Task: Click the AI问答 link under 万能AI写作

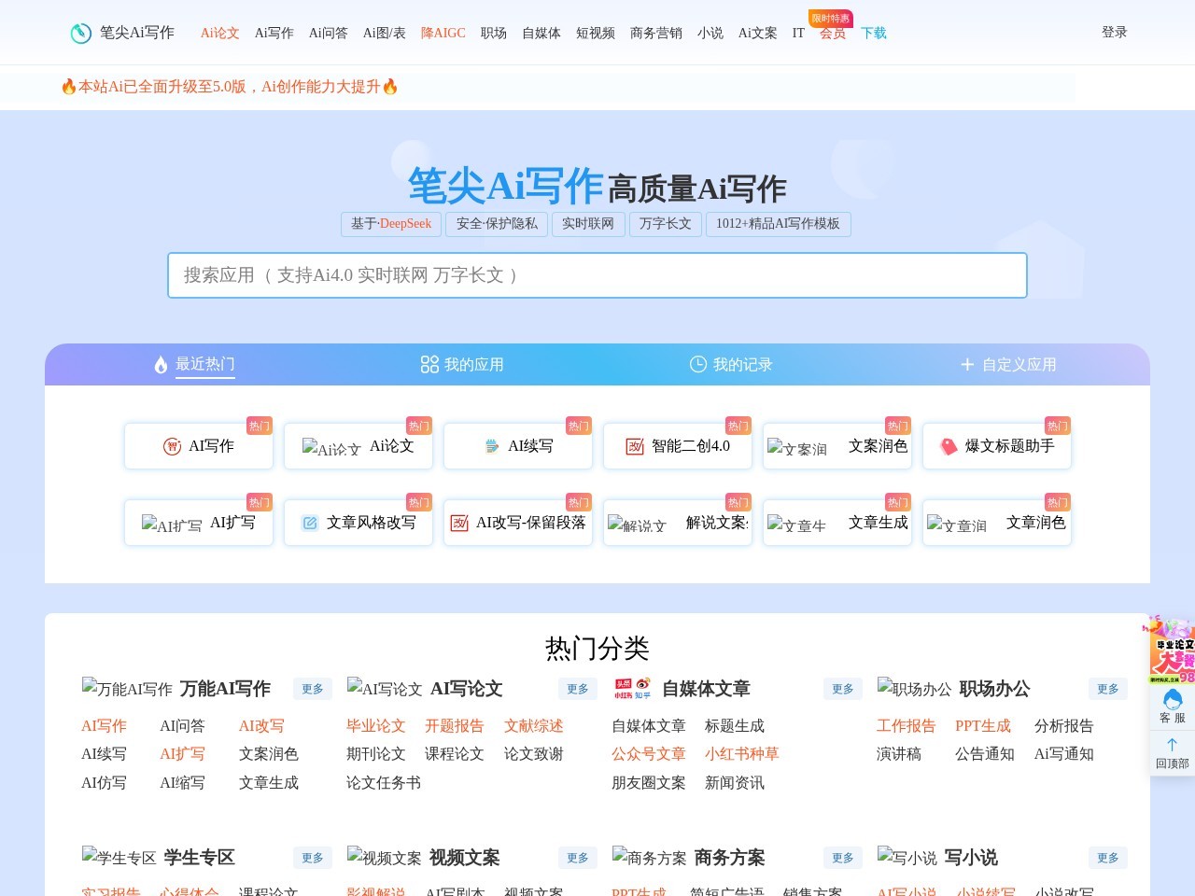Action: [182, 726]
